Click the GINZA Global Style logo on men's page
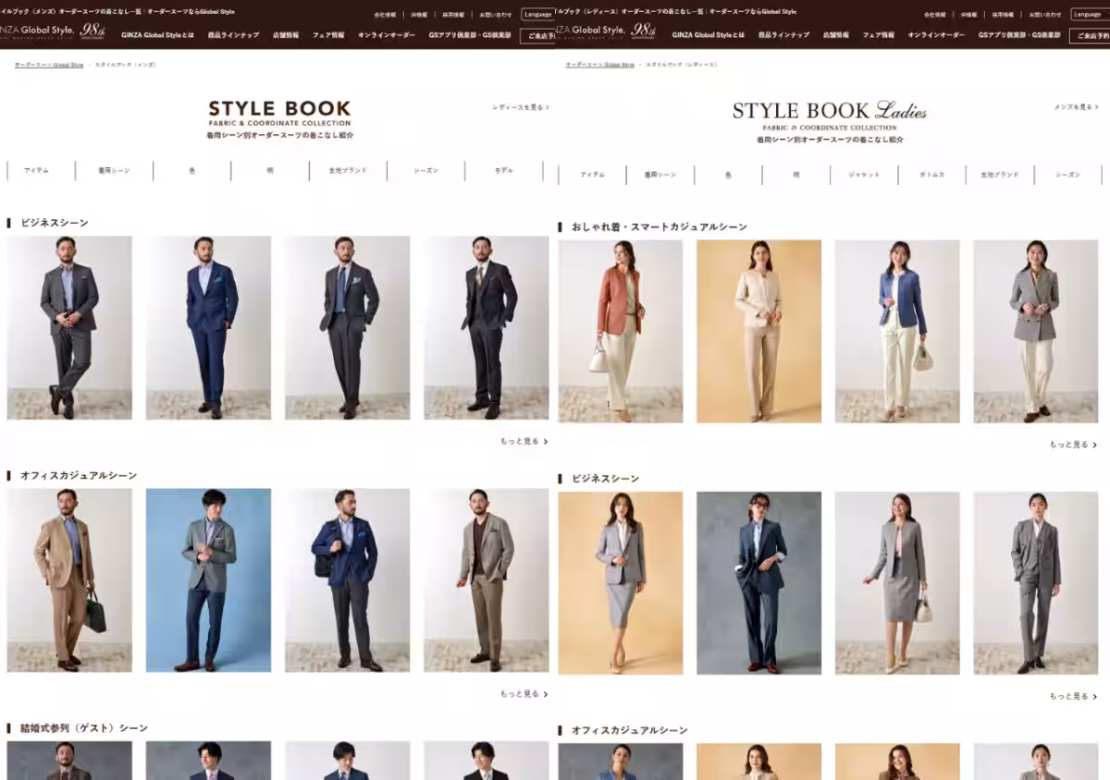The height and width of the screenshot is (780, 1110). point(37,30)
